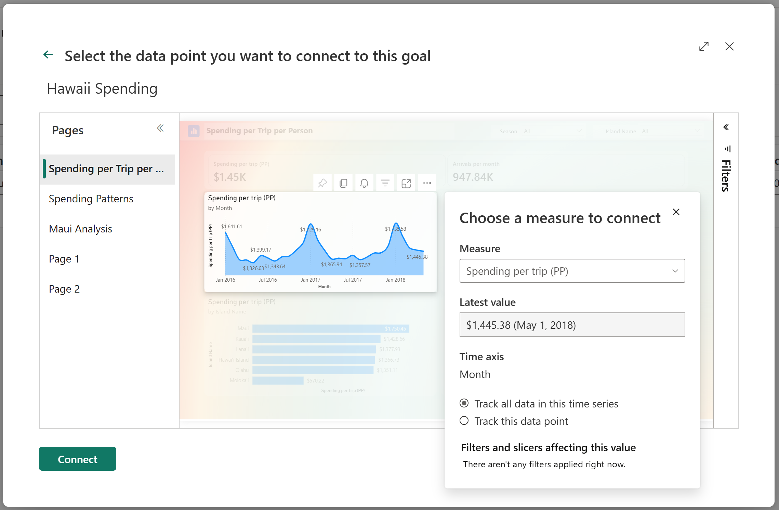Click the O'ahu bar
The image size is (779, 510).
313,370
